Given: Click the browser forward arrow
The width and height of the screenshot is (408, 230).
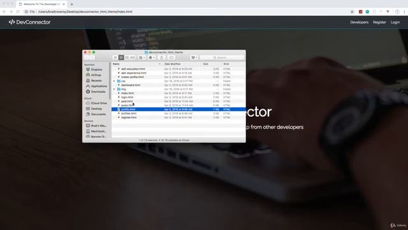Looking at the screenshot, I should point(11,11).
